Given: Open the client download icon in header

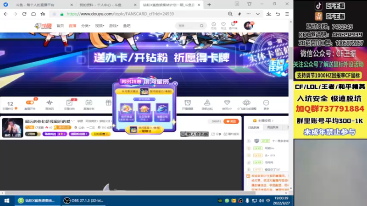Looking at the screenshot, I should coord(233,26).
